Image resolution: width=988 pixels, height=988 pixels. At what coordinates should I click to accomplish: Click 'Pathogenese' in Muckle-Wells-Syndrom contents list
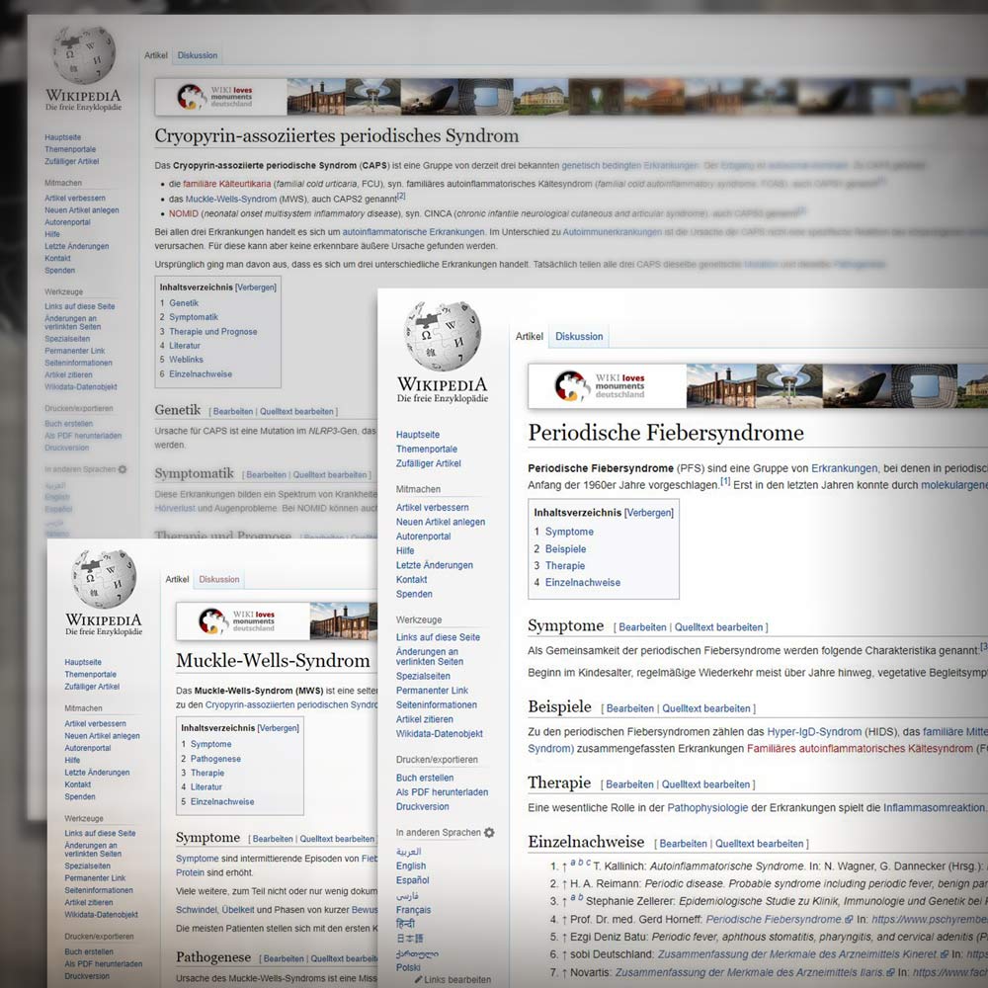[215, 759]
